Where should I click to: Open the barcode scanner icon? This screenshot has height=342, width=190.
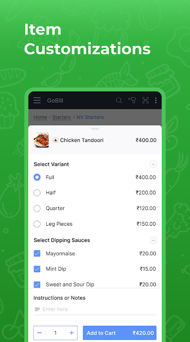[145, 100]
